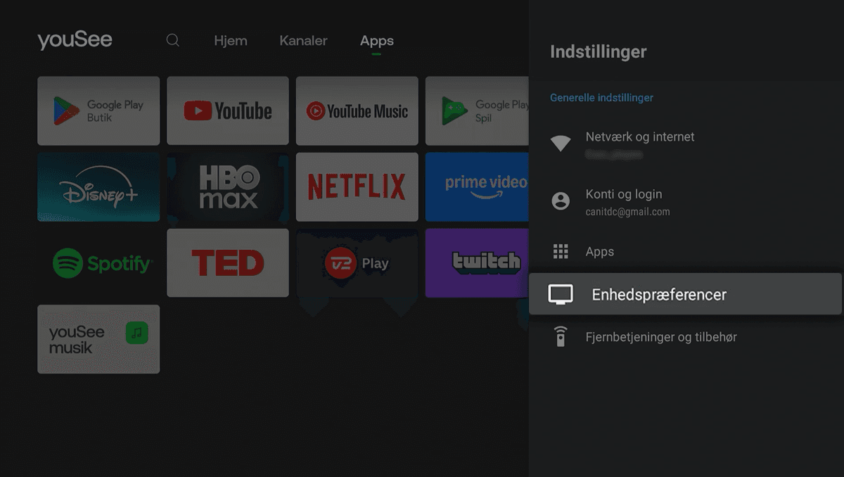
Task: Open Enhedspræferencer settings
Action: [659, 294]
